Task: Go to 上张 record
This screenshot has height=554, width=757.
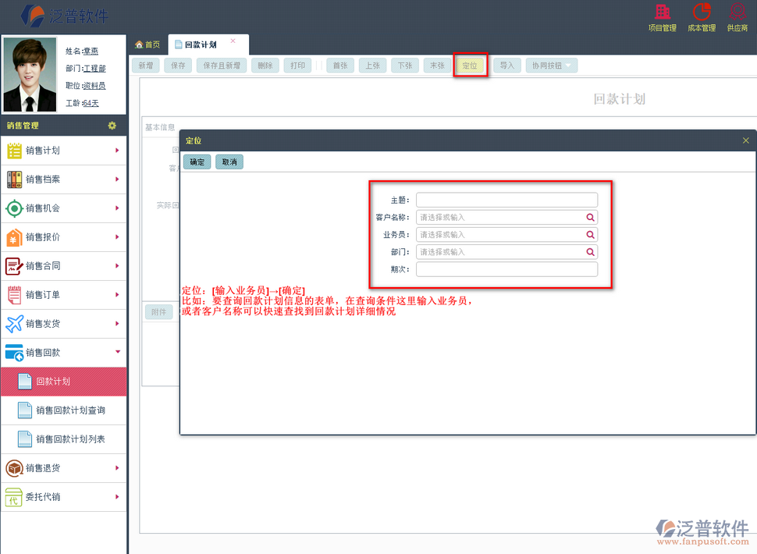Action: pos(373,66)
